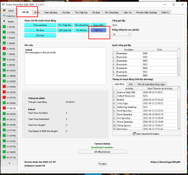Click the Trợ giúp help button
This screenshot has width=188, height=175.
point(102,164)
